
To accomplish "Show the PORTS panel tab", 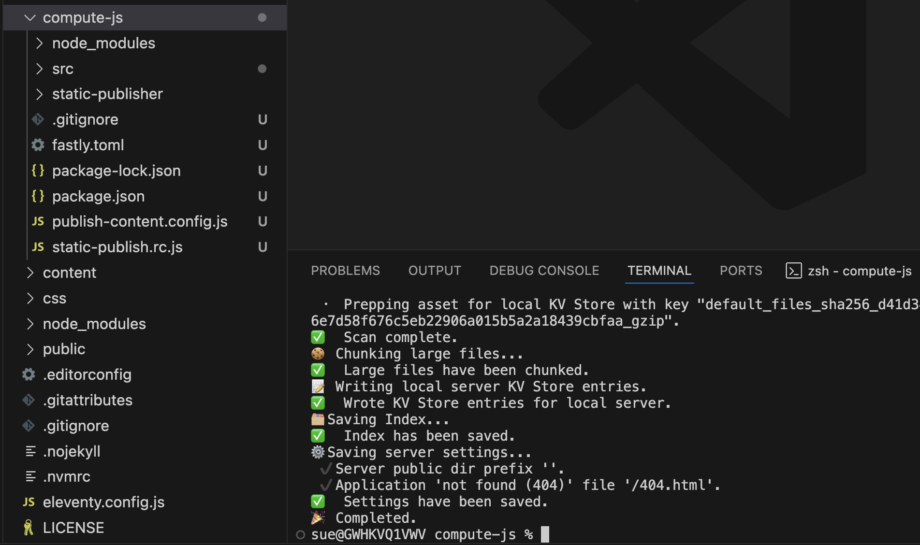I will click(x=741, y=271).
